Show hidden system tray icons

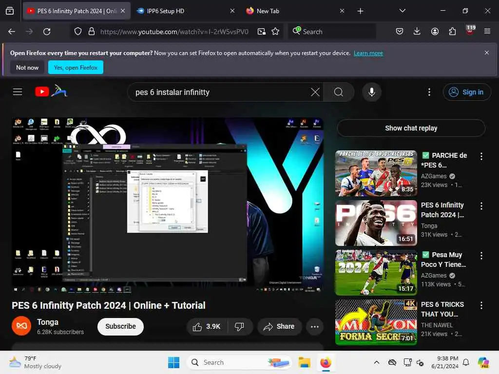[x=377, y=362]
